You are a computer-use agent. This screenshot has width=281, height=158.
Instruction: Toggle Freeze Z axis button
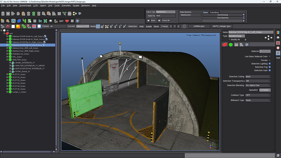[x=178, y=26]
